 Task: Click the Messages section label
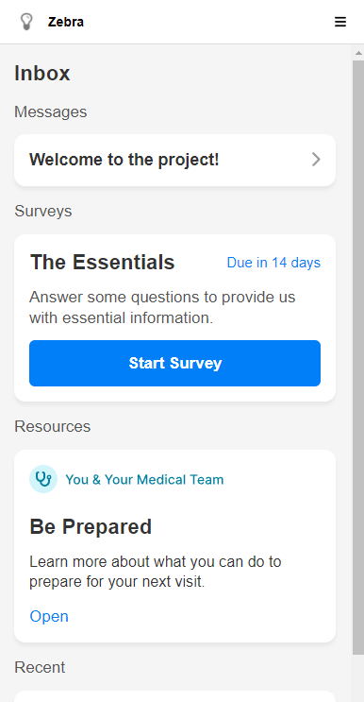click(51, 111)
